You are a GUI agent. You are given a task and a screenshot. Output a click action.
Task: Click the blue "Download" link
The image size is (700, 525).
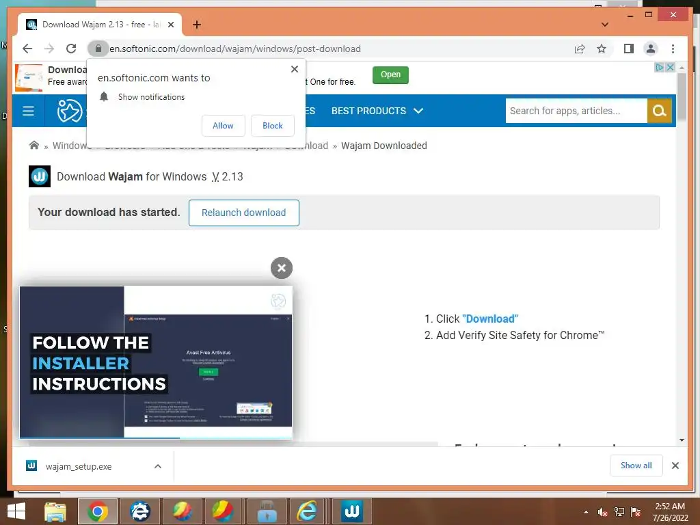(490, 319)
